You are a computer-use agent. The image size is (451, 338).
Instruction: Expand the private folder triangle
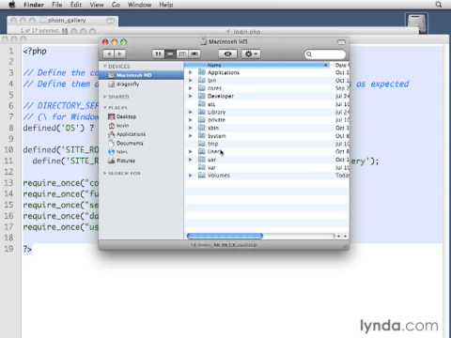[x=190, y=119]
